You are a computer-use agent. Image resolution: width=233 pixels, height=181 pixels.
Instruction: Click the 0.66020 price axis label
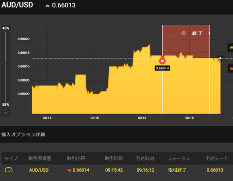(x=24, y=39)
